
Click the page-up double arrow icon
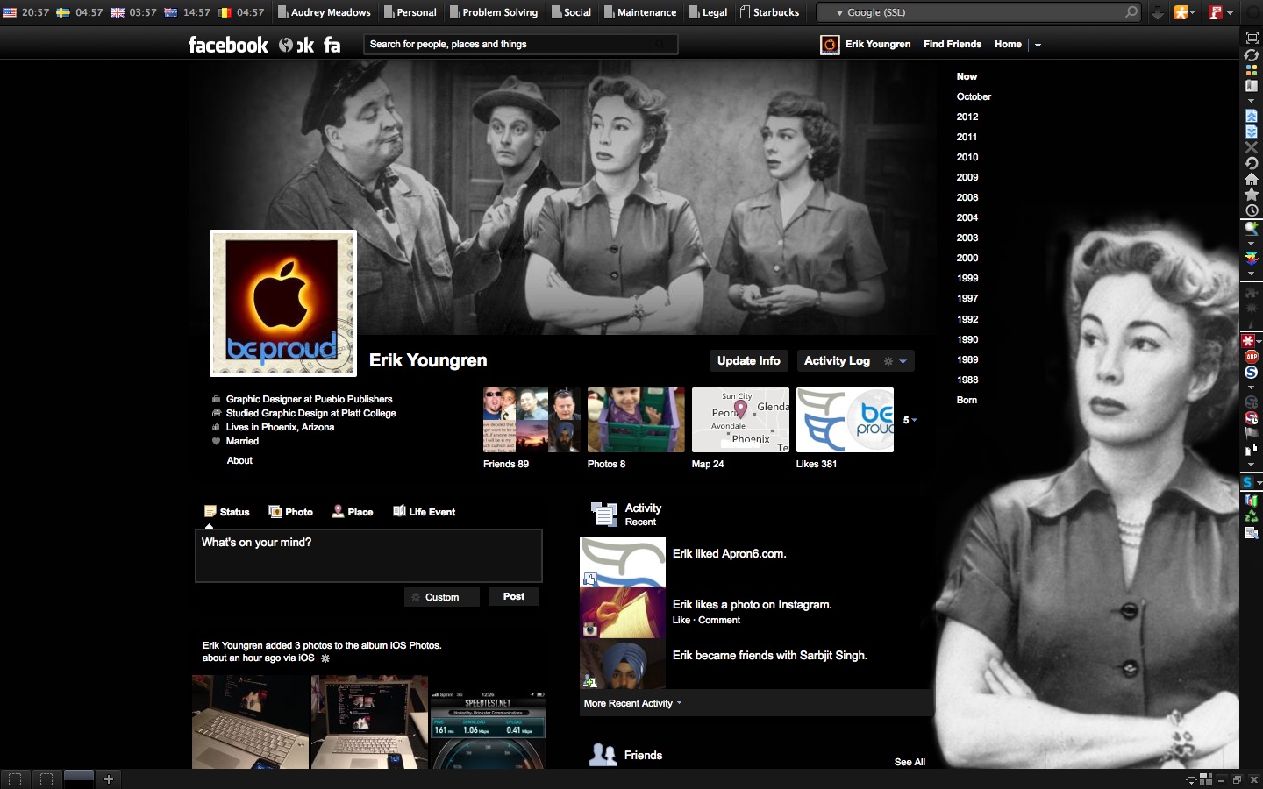pos(1252,116)
